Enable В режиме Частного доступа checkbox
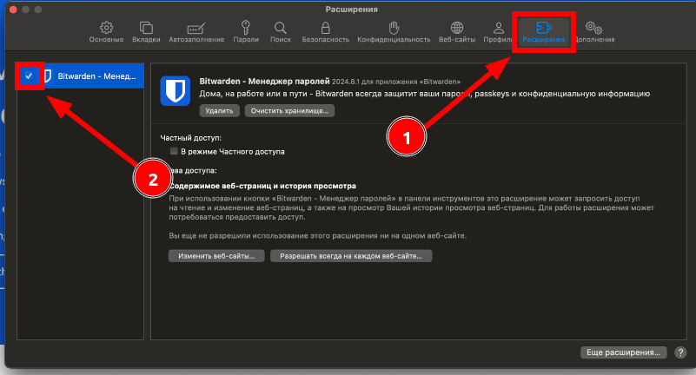696x375 pixels. click(x=175, y=151)
